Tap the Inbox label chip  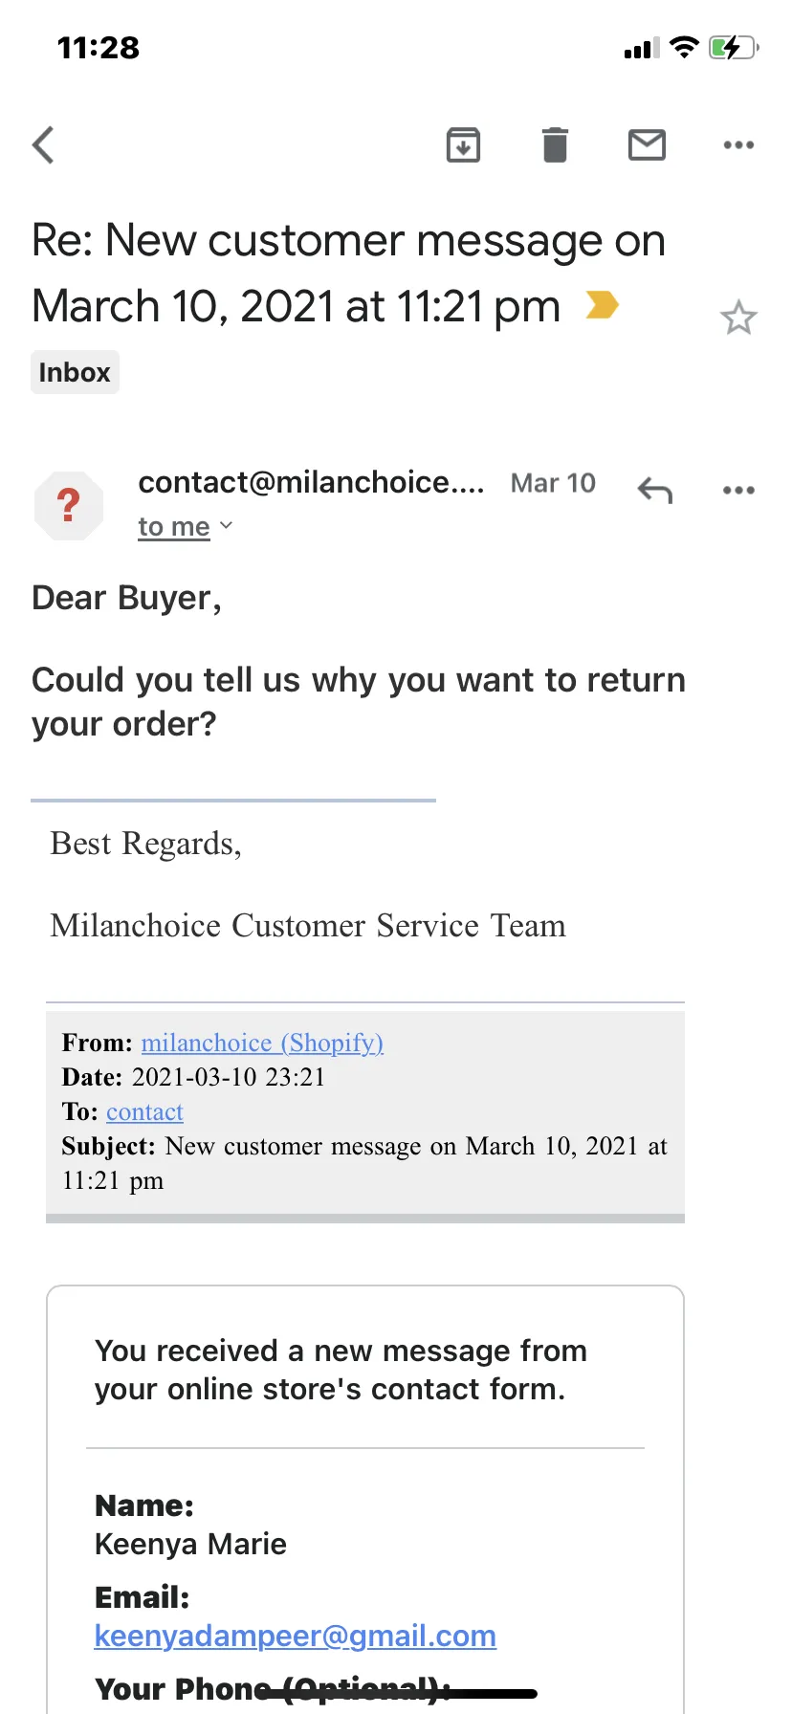(75, 372)
